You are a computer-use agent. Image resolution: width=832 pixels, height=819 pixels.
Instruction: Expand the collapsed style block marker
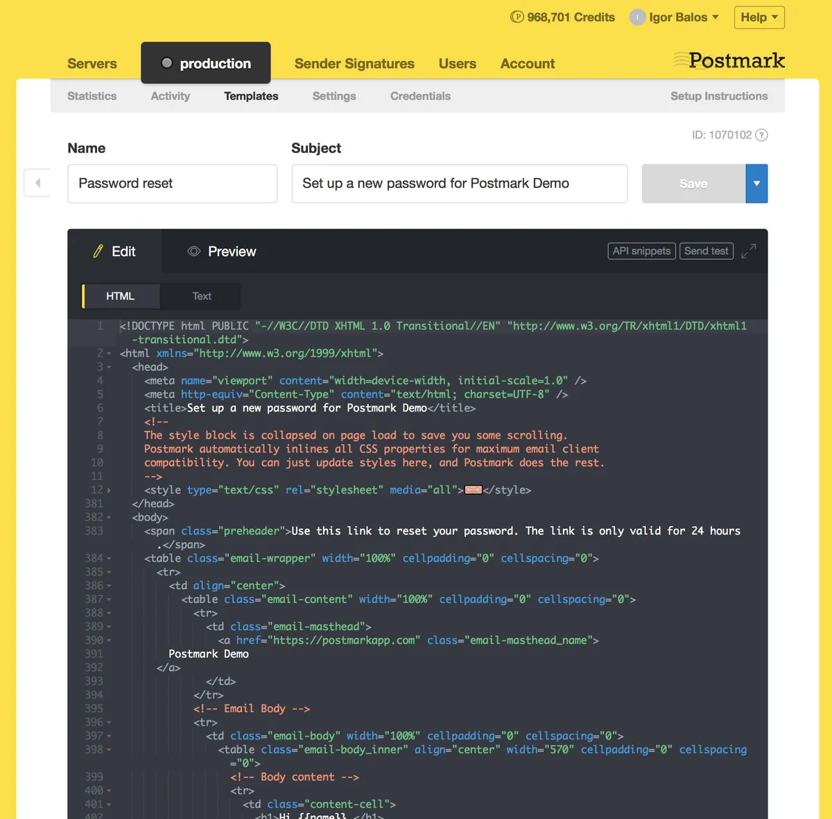[x=474, y=490]
